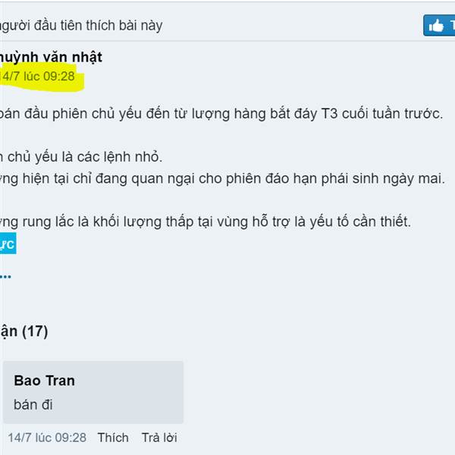Open author profile huỳnh văn nhật
Screen dimensions: 455x455
[x=51, y=57]
